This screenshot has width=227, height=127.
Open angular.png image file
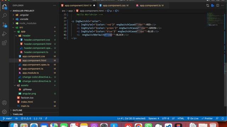point(29,93)
